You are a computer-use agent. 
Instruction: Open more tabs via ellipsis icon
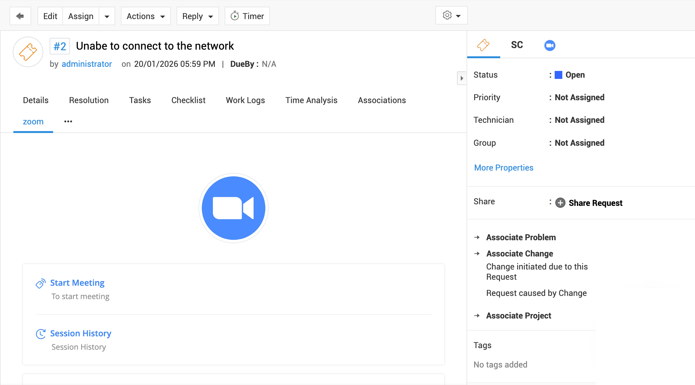[x=68, y=122]
